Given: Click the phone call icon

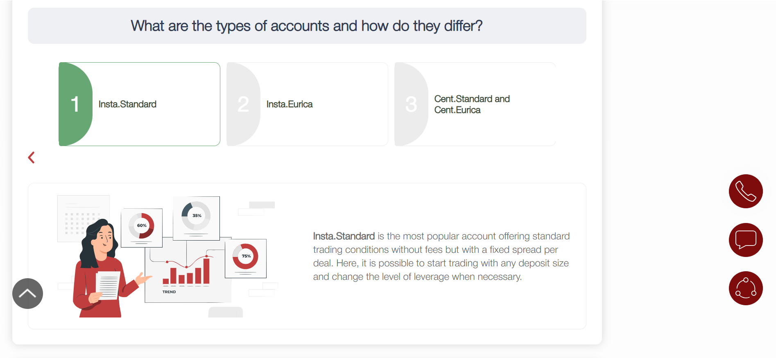Looking at the screenshot, I should coord(745,191).
